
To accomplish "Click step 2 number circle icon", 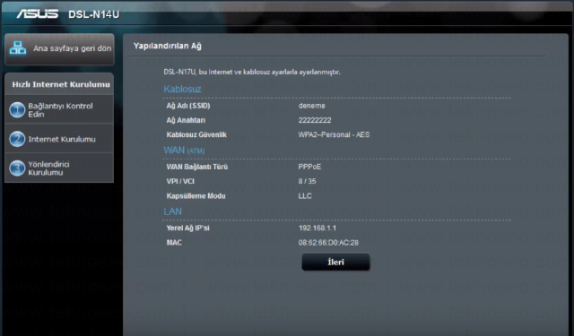I will pos(17,139).
